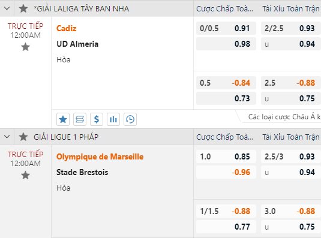321x238 pixels.
Task: Select Marseille handicap 1.0 odds 0.85
Action: pyautogui.click(x=226, y=156)
